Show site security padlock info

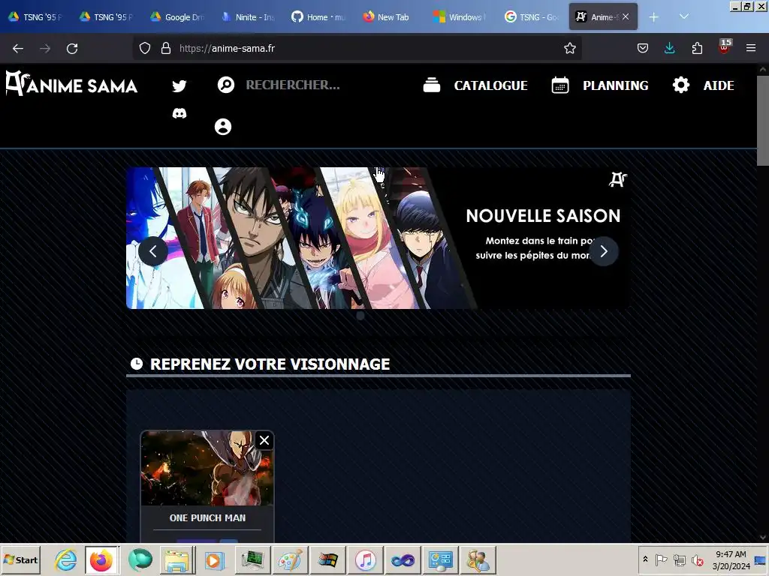[x=166, y=48]
